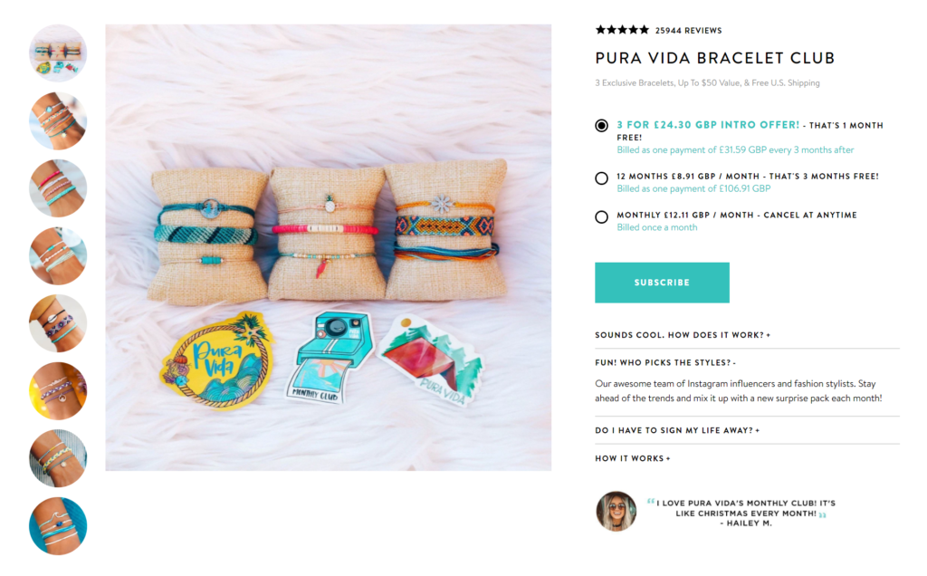View third thumbnail with red and pink bracelets
Viewport: 927px width, 576px height.
click(x=58, y=188)
